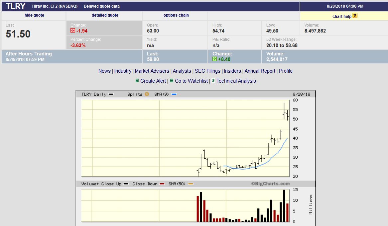This screenshot has height=226, width=388.
Task: Click the red down-arrow Change icon
Action: click(x=73, y=31)
